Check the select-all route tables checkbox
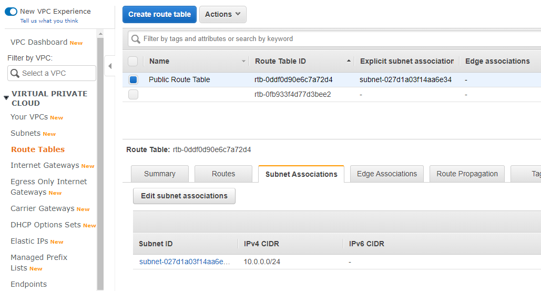The height and width of the screenshot is (291, 541). (x=133, y=61)
